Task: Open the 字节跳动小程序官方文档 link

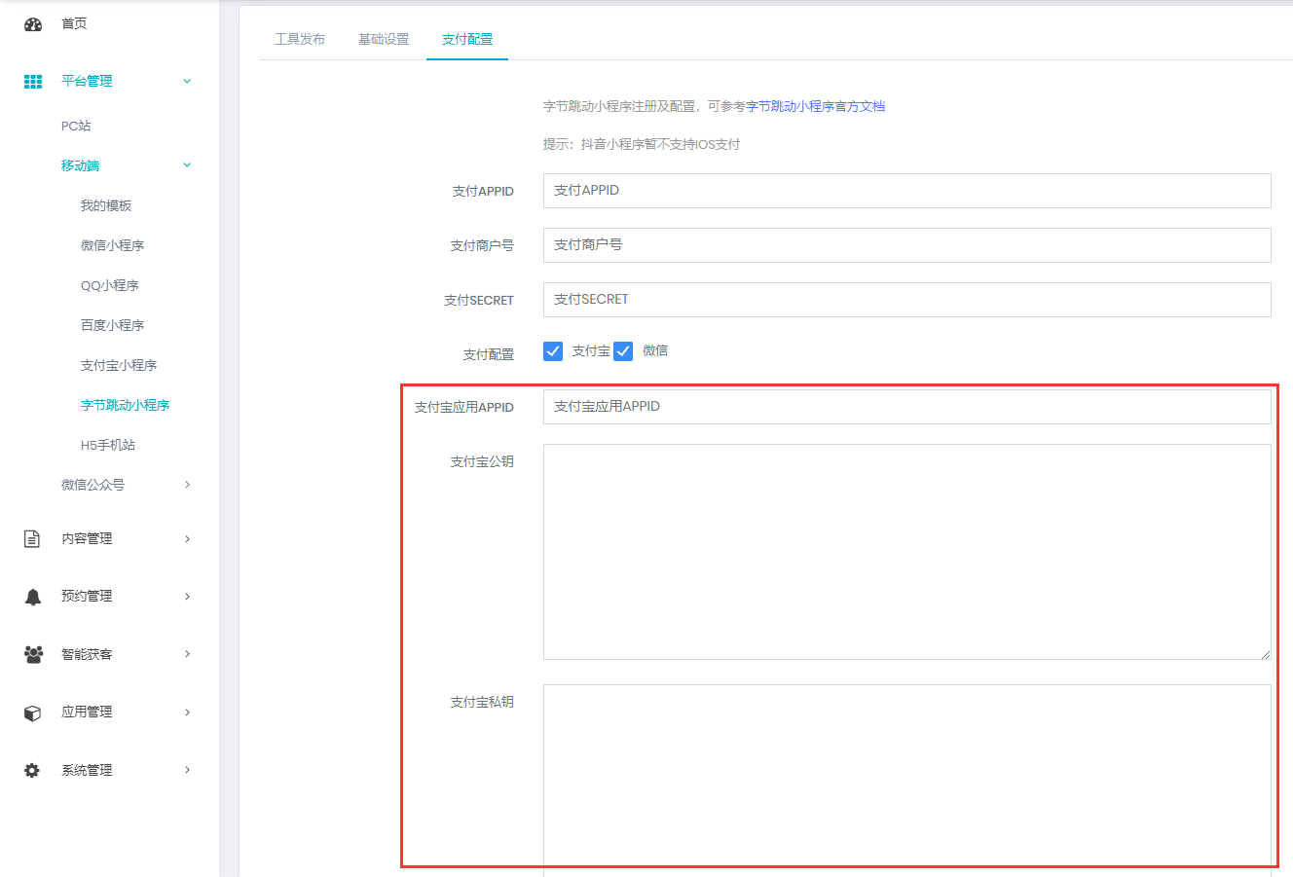Action: (x=815, y=106)
